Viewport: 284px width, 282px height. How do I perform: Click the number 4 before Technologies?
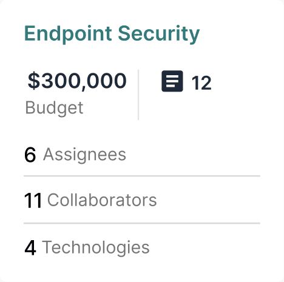tap(30, 247)
